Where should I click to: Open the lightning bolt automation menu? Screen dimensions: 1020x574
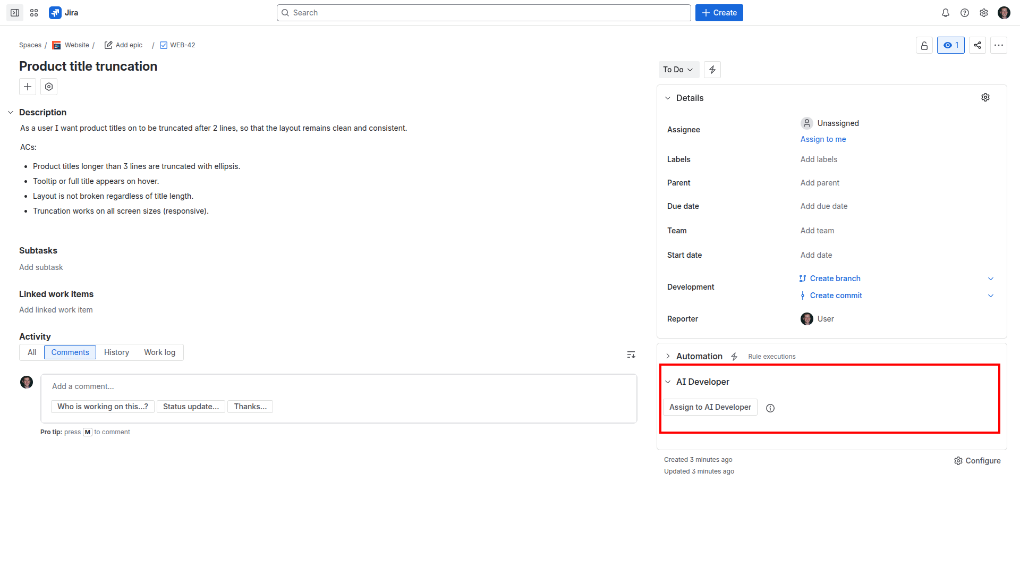pyautogui.click(x=712, y=70)
